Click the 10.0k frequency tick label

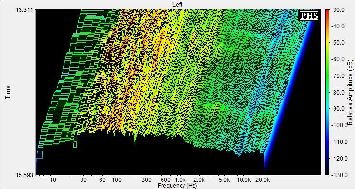click(244, 180)
